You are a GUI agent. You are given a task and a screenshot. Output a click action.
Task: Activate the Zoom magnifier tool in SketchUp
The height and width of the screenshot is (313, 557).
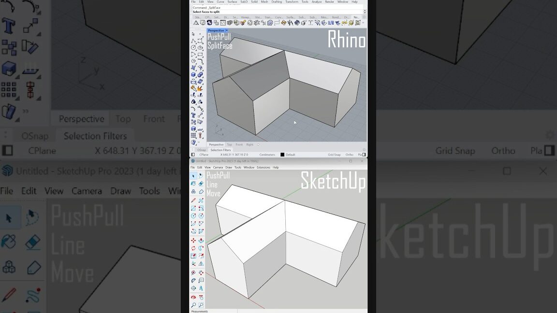[194, 305]
